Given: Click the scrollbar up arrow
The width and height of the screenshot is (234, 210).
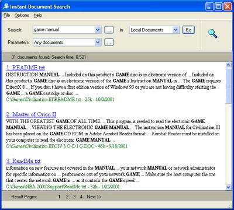Looking at the screenshot, I should click(x=228, y=65).
